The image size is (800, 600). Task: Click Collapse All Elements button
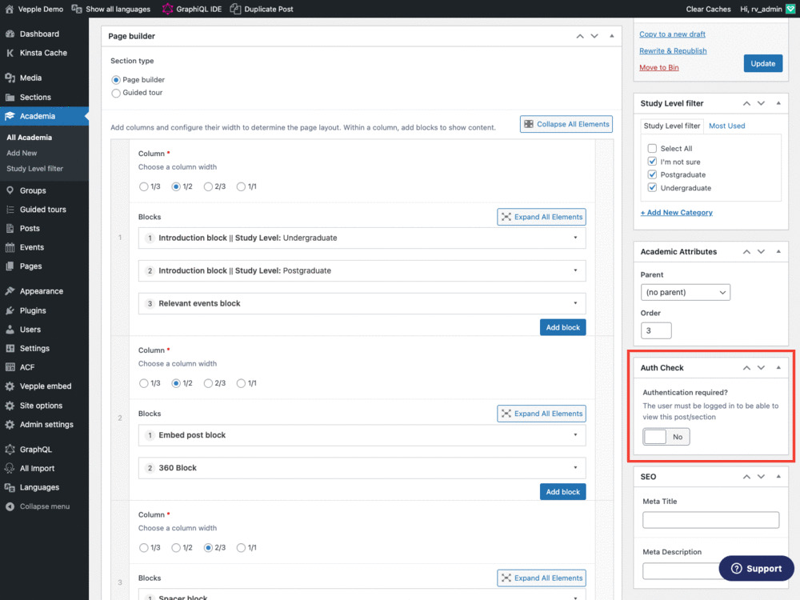coord(566,124)
